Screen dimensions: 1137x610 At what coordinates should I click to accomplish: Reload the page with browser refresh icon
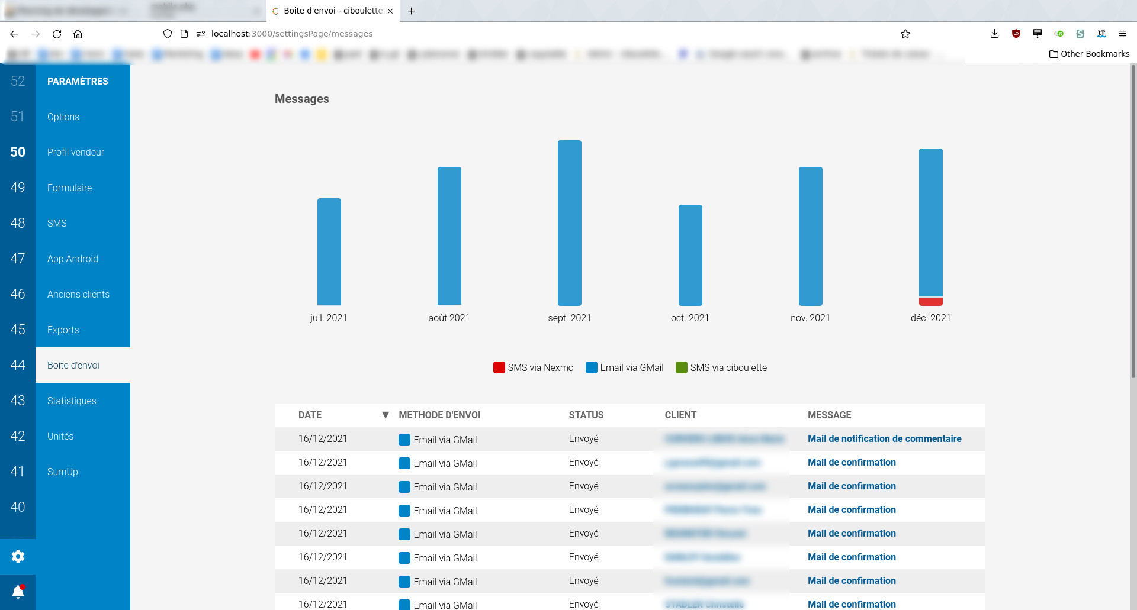[x=57, y=34]
